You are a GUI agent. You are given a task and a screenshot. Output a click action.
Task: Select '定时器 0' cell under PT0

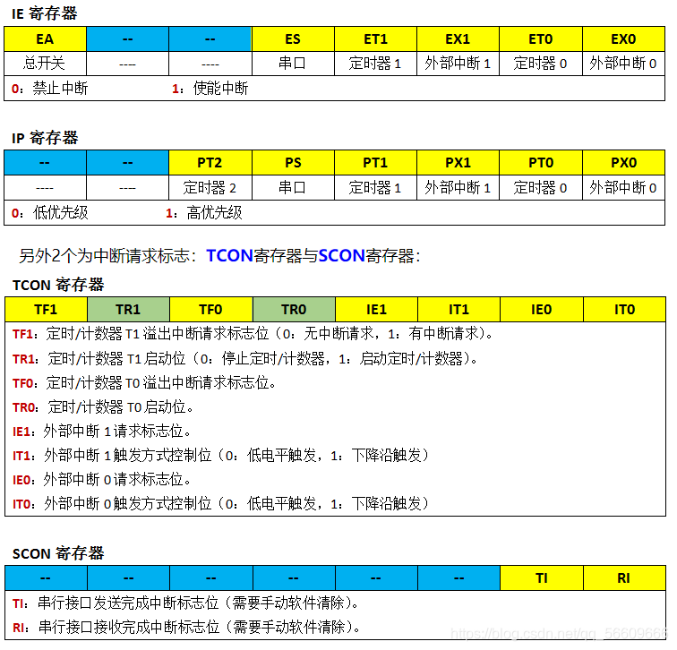541,188
